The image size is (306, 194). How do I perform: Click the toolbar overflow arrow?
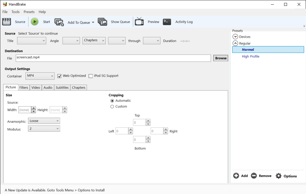click(x=304, y=26)
